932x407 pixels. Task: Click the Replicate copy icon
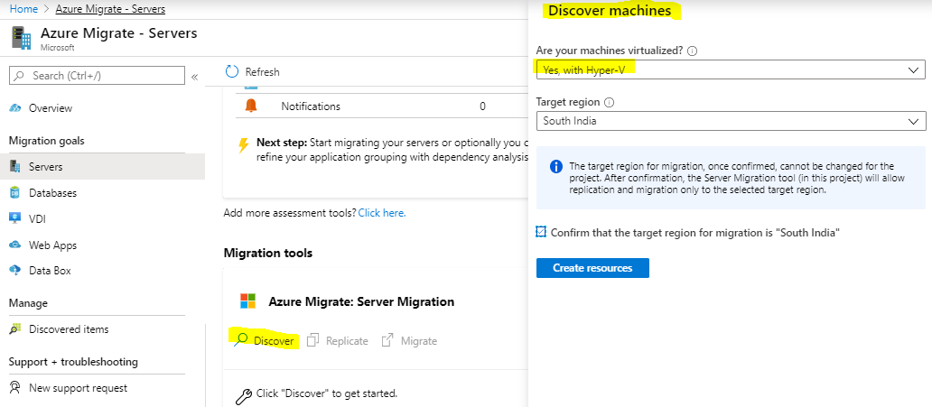coord(313,340)
